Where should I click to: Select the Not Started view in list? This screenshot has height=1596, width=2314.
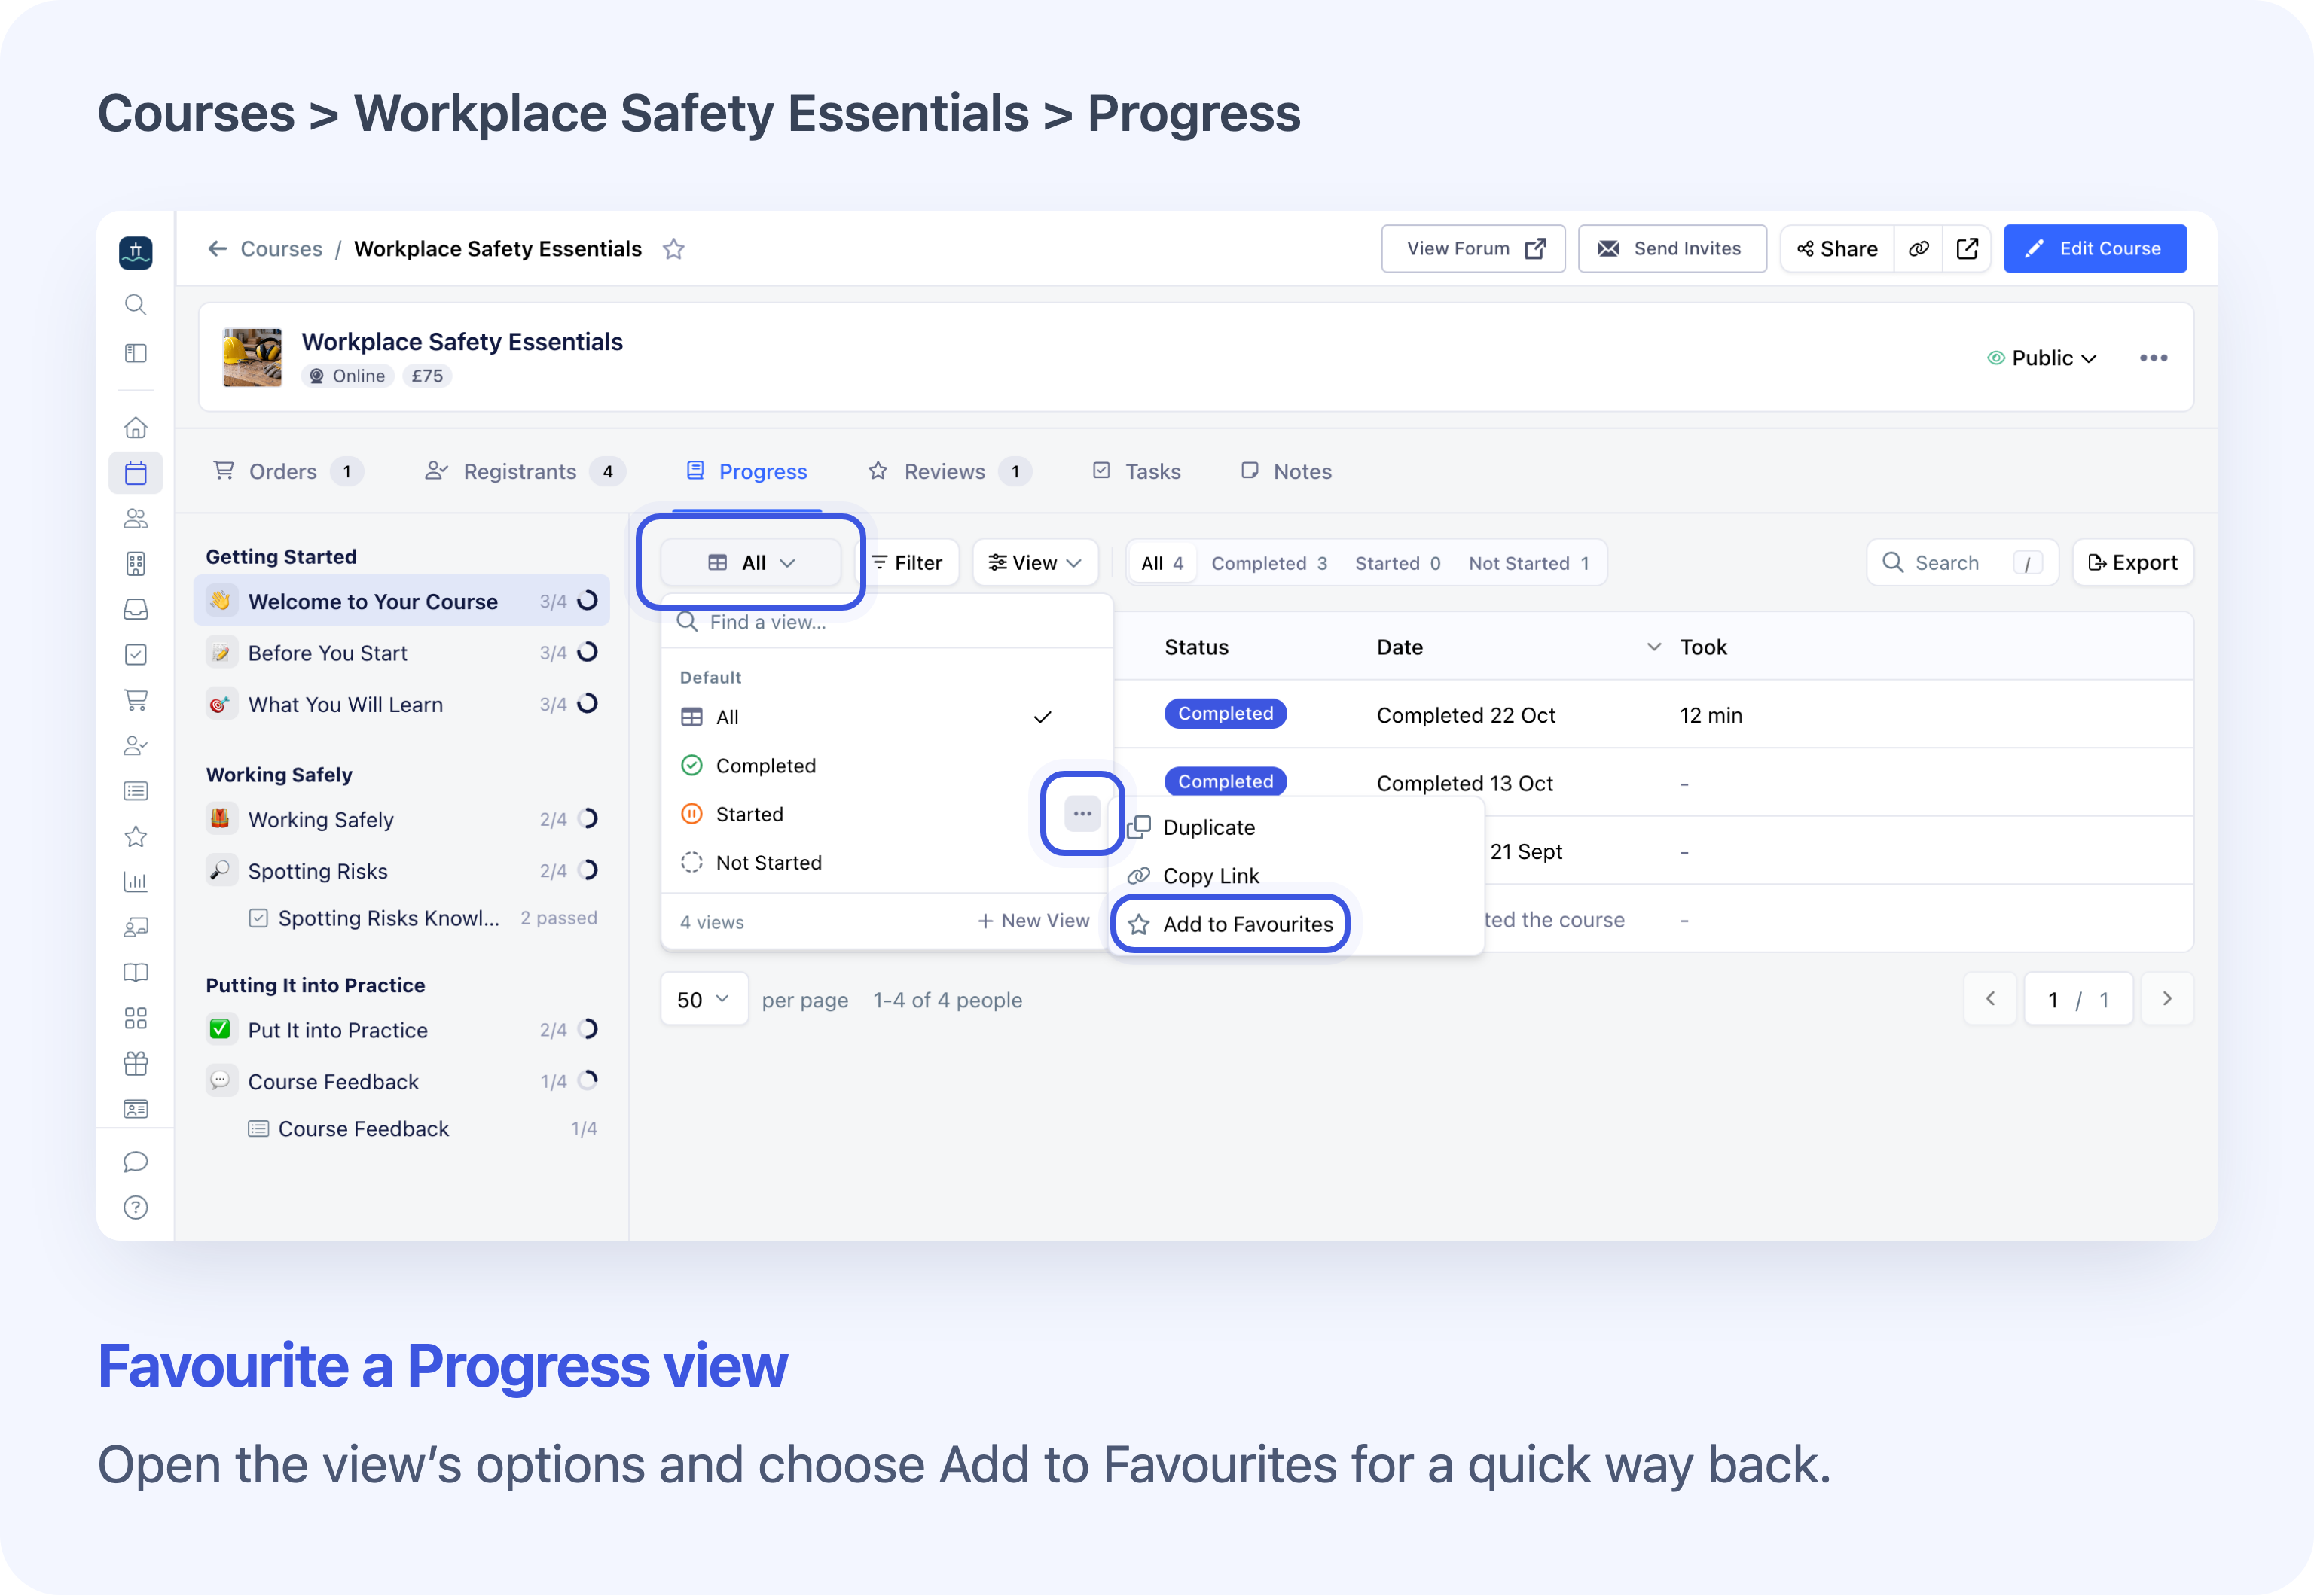(x=887, y=863)
